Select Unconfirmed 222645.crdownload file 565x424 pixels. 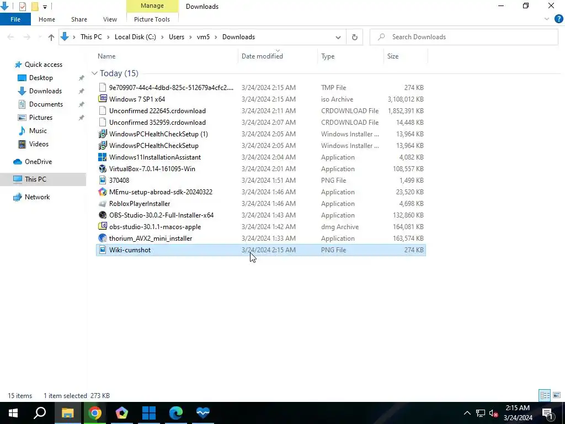tap(157, 110)
